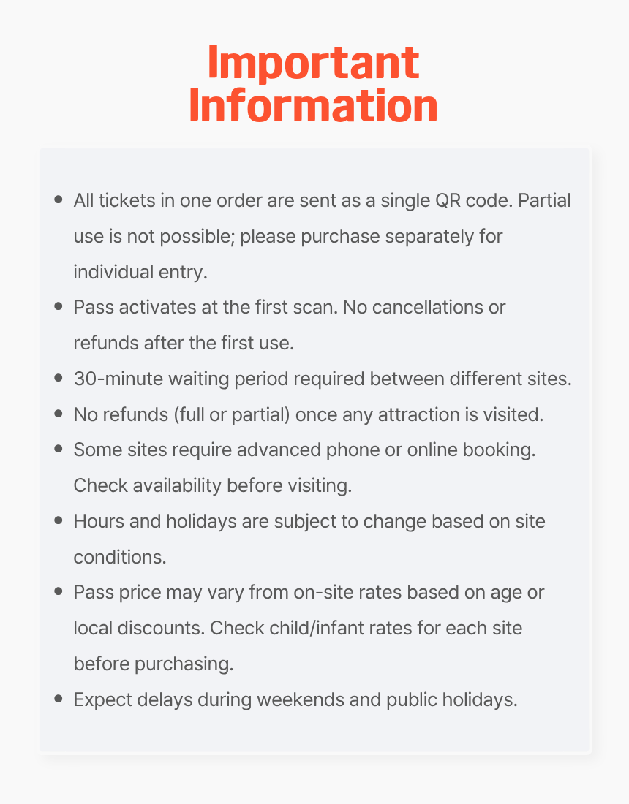Click bullet dot before "Expect delays during weekends"

(59, 699)
